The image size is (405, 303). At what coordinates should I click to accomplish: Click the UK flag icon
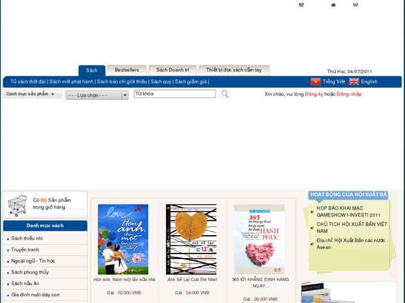[x=354, y=82]
